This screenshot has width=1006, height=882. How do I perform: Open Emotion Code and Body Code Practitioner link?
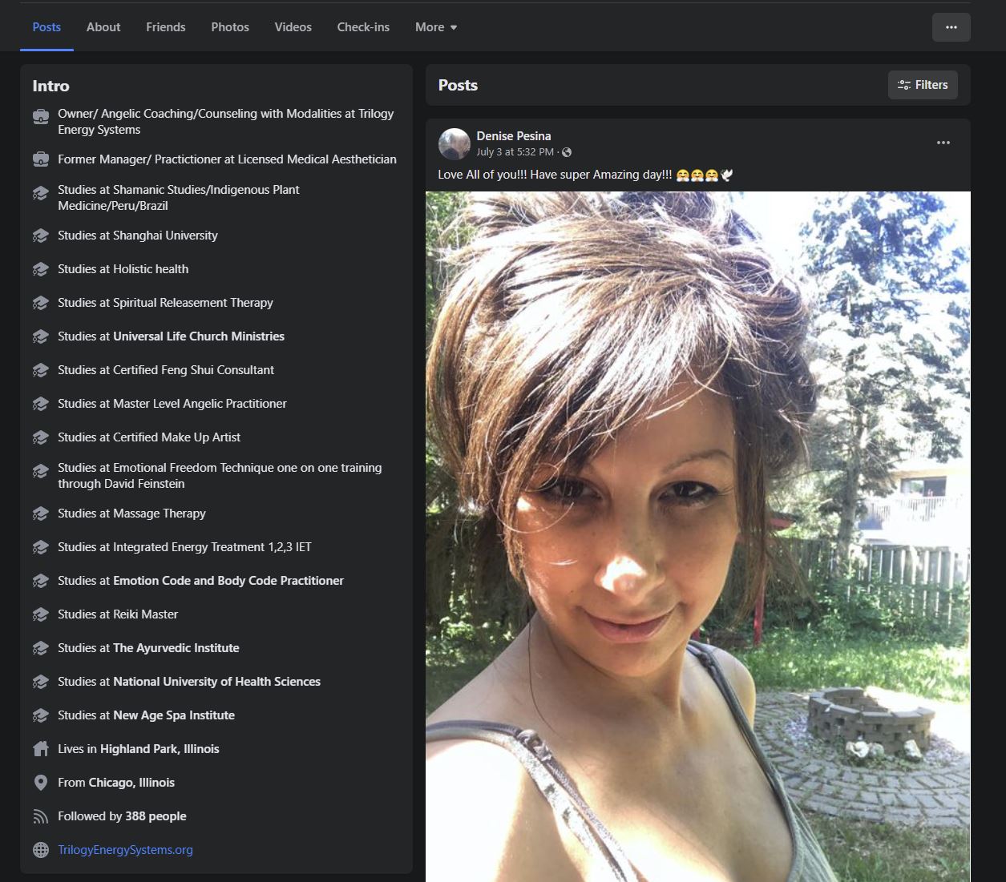[228, 581]
